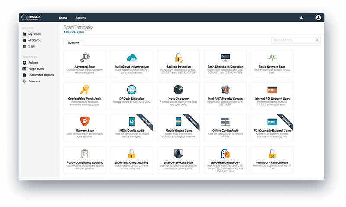Click the Bash Shellshock Detection title text

click(x=225, y=67)
